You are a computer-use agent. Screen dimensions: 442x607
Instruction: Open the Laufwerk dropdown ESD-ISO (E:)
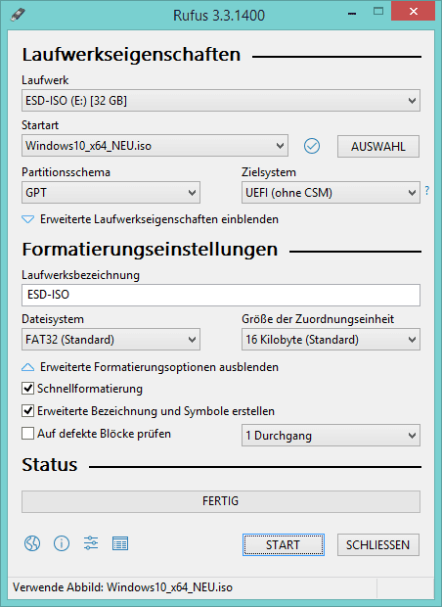click(x=221, y=101)
